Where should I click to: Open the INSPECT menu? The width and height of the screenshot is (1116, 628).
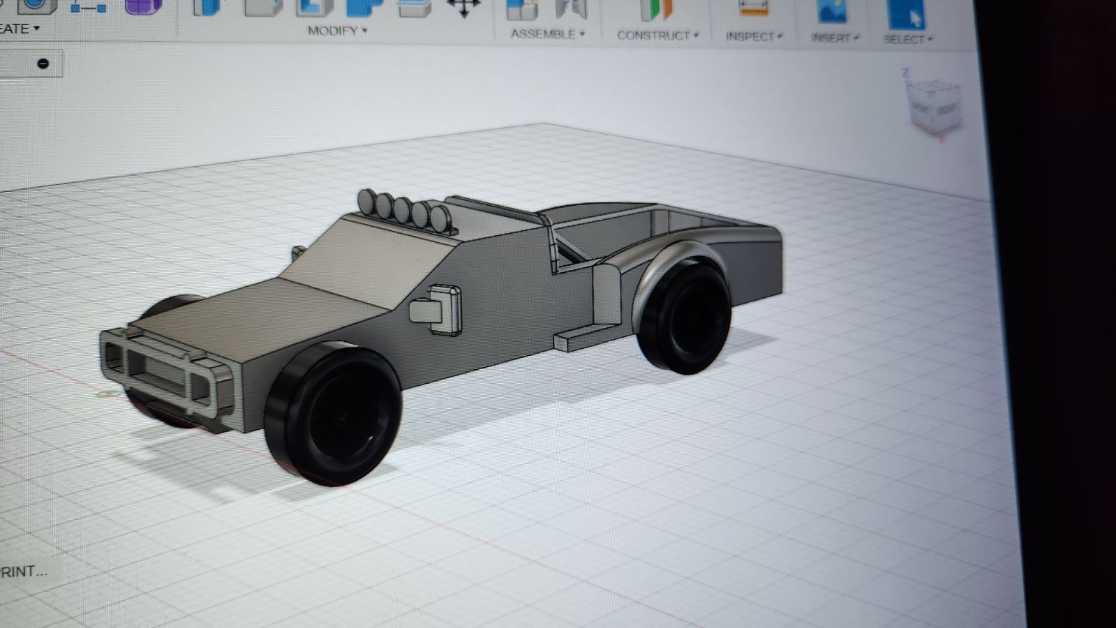tap(754, 36)
